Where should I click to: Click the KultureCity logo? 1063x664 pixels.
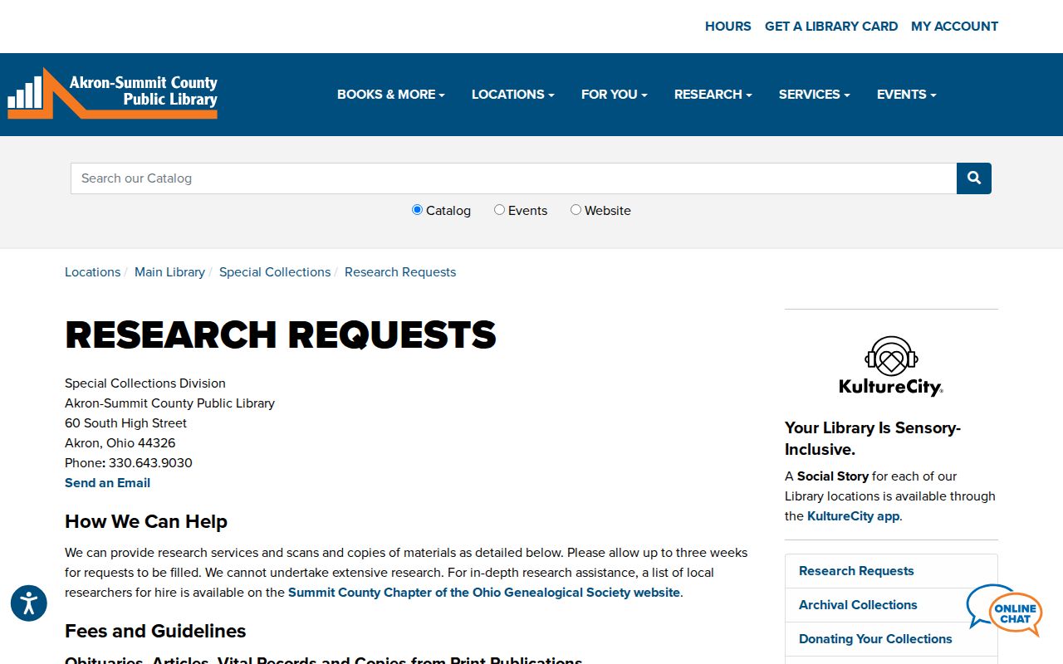[x=891, y=366]
